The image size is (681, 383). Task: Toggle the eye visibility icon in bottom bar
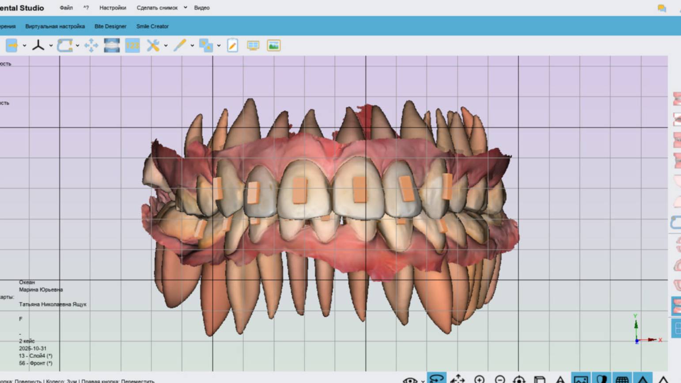point(409,379)
